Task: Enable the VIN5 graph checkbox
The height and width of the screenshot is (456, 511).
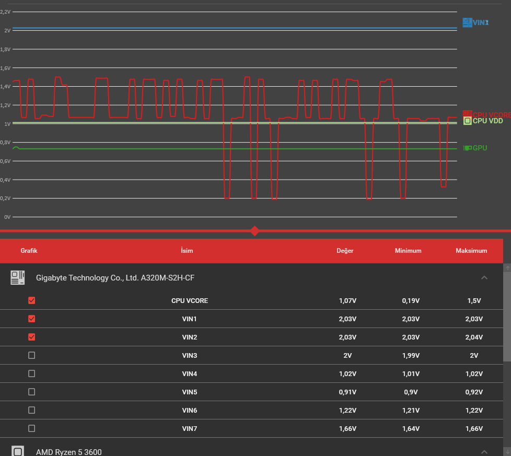Action: [x=32, y=392]
